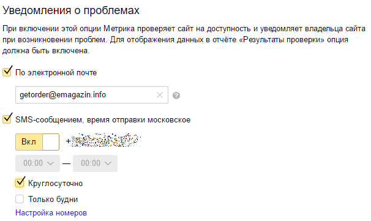The height and width of the screenshot is (221, 371).
Task: Switch off the Вкл toggle for the phone number
Action: tap(37, 142)
